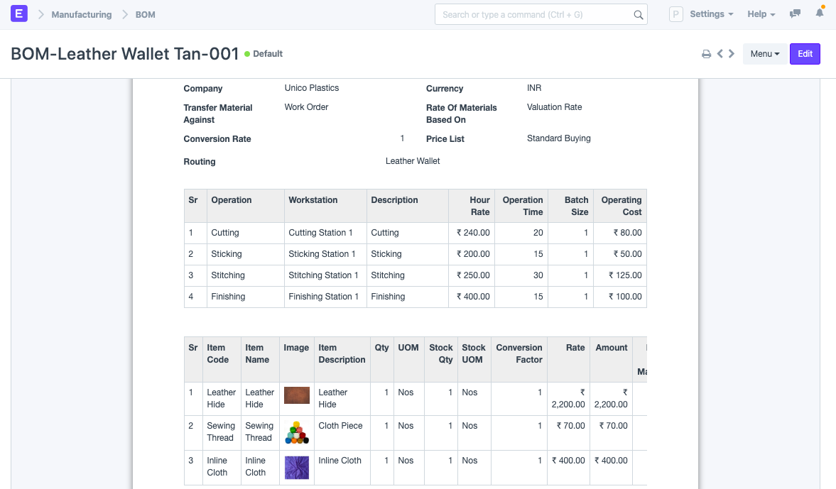Go to previous document arrow
The width and height of the screenshot is (836, 489).
tap(720, 54)
